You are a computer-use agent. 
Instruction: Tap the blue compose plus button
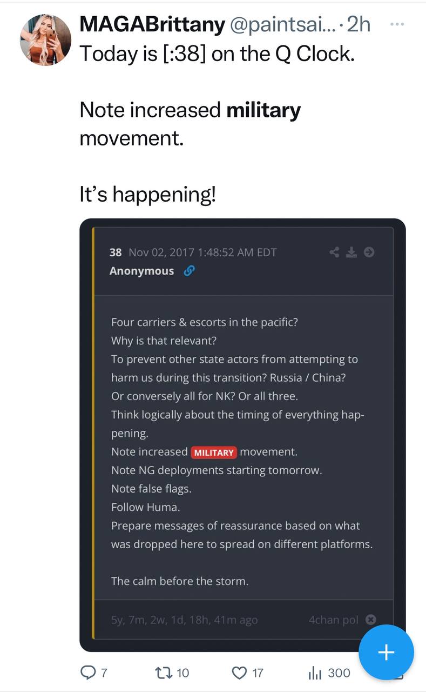point(386,653)
